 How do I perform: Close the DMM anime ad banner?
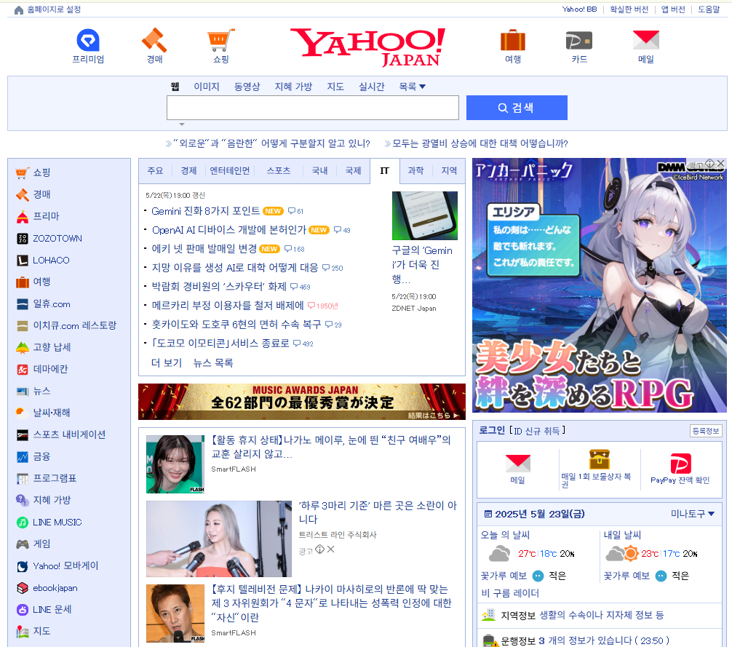721,163
